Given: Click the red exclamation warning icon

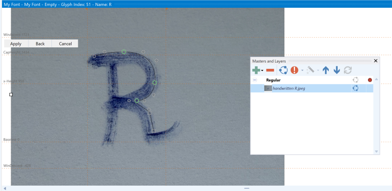Looking at the screenshot, I should (294, 70).
